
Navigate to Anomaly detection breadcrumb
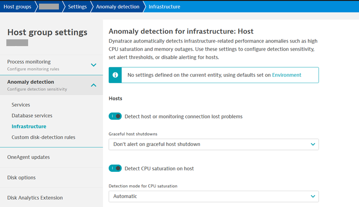point(117,7)
